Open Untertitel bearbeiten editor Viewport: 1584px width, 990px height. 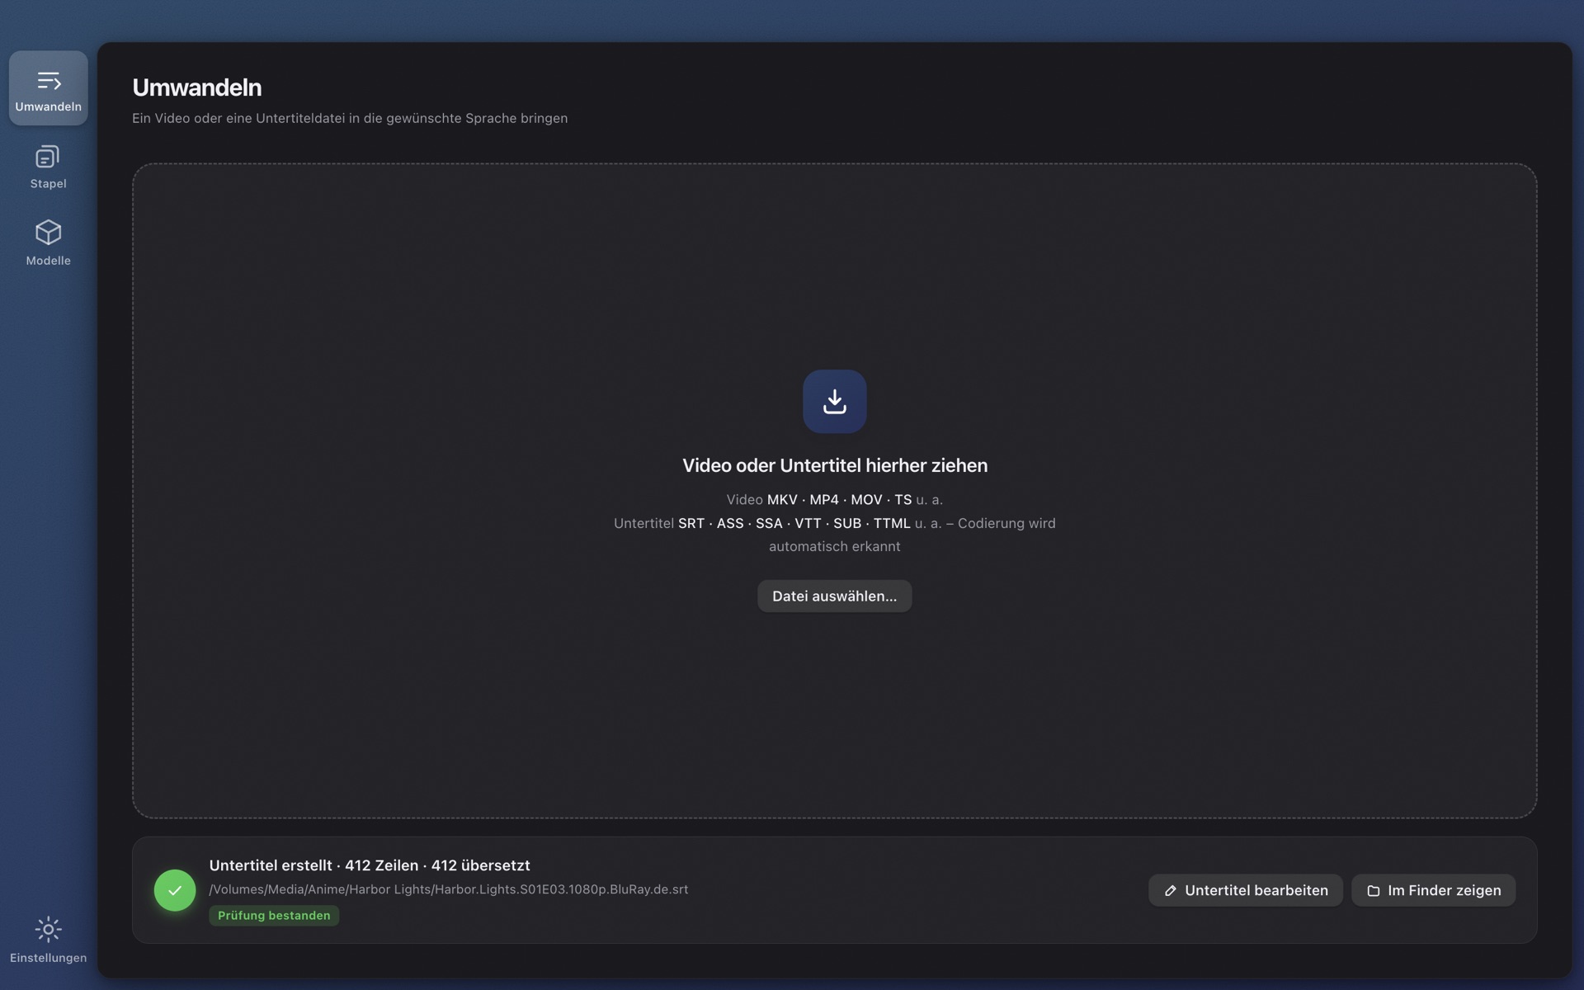pos(1245,890)
